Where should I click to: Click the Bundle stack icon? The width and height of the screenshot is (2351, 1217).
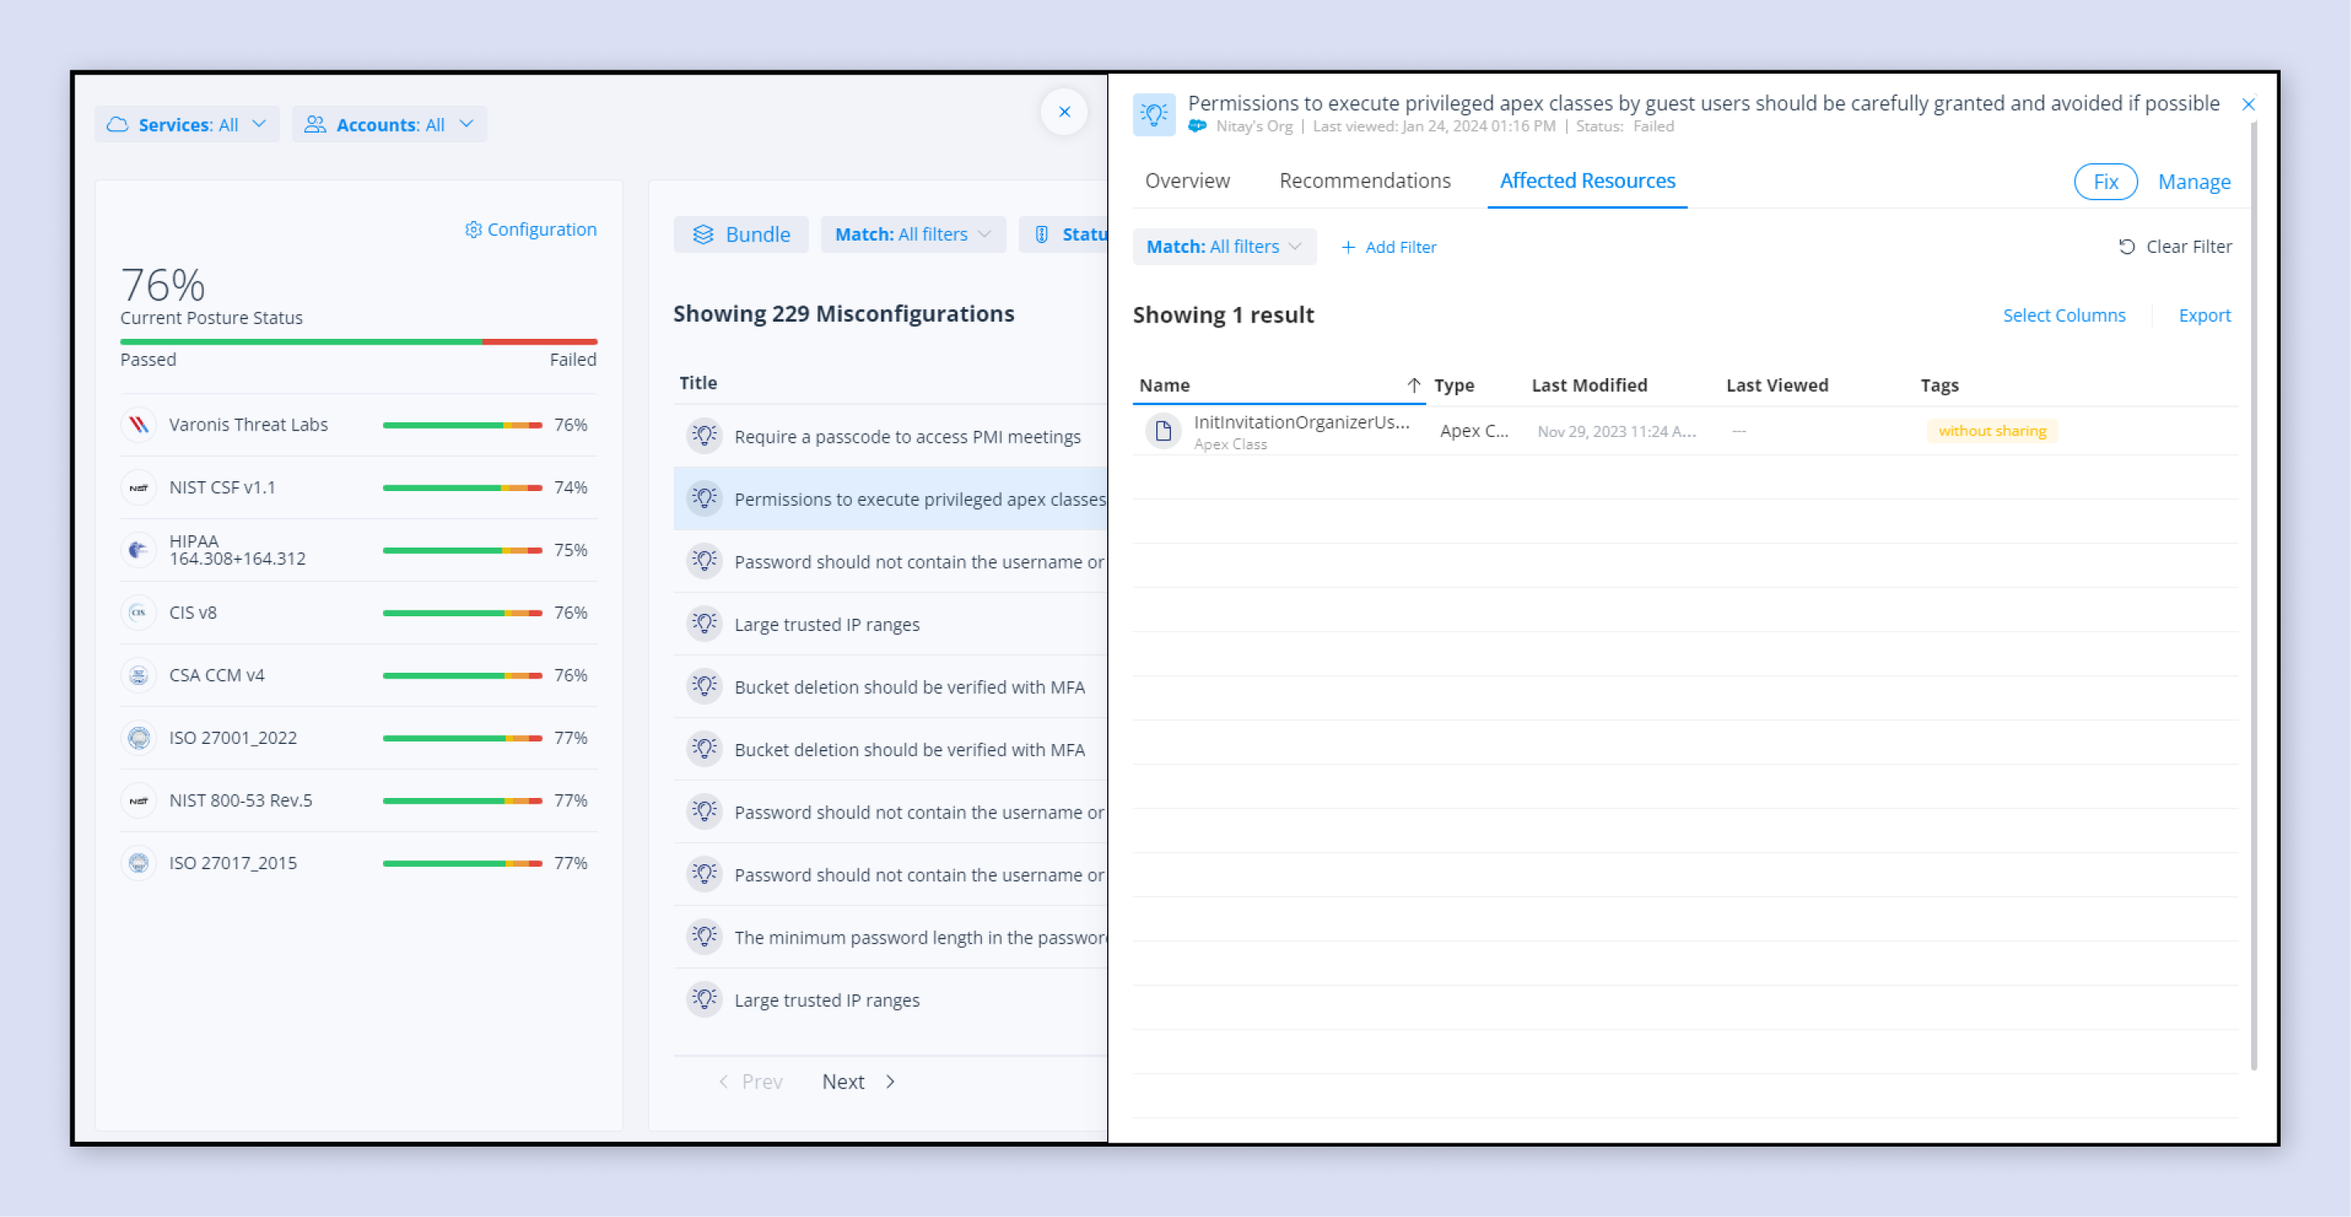[703, 234]
